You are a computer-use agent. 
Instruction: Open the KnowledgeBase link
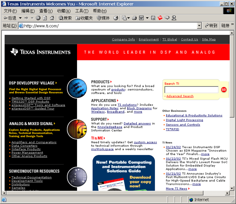tap(110, 127)
